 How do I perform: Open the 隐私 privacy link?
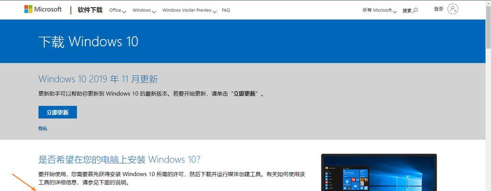43,128
